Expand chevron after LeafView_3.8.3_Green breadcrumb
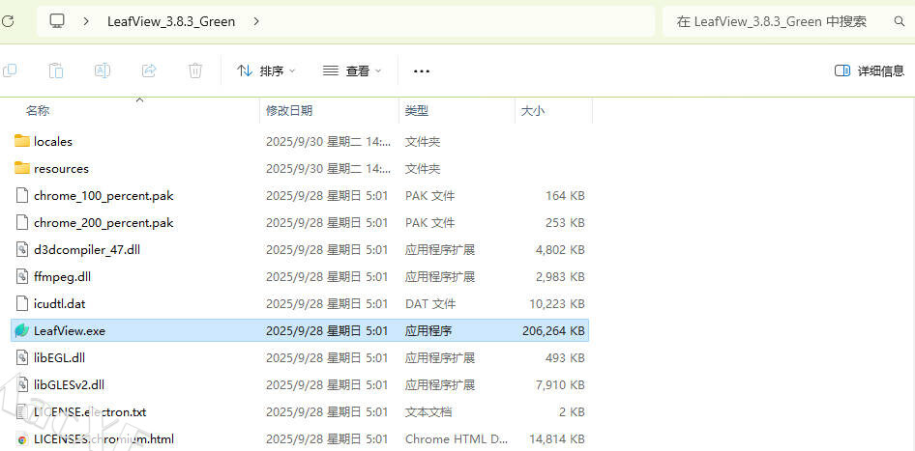Image resolution: width=915 pixels, height=451 pixels. (255, 20)
